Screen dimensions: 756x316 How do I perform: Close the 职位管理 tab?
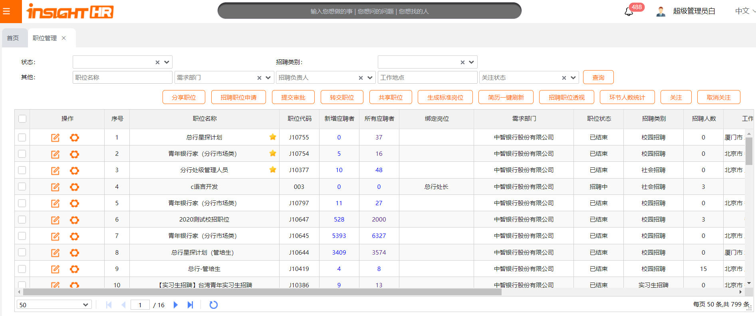click(64, 38)
